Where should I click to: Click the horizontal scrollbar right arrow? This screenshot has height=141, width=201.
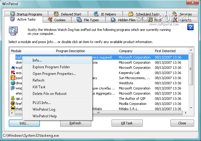[186, 113]
